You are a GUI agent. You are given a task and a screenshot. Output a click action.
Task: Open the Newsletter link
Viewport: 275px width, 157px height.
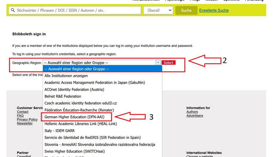click(x=25, y=123)
